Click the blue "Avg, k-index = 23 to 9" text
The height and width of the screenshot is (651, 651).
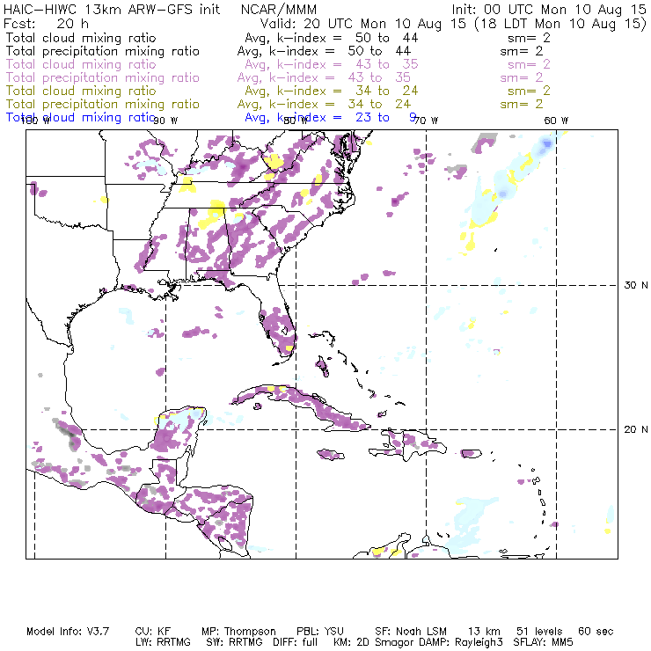(331, 118)
